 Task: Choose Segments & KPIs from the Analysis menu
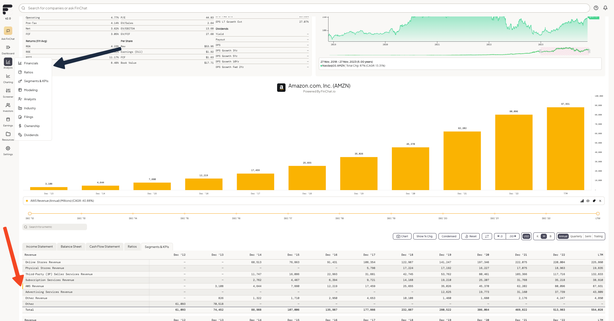coord(33,81)
